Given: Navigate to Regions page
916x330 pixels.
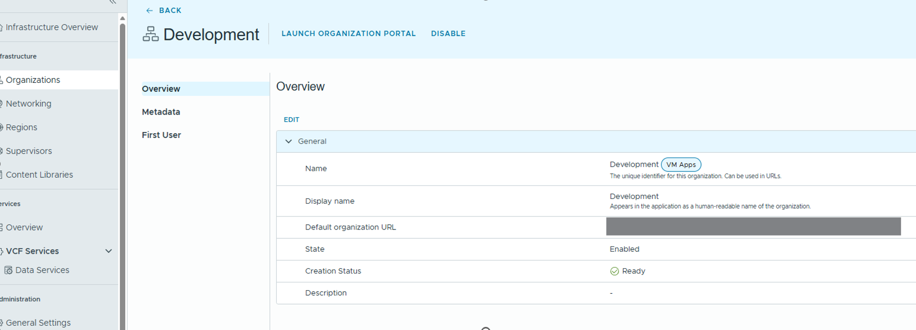Looking at the screenshot, I should (x=21, y=127).
